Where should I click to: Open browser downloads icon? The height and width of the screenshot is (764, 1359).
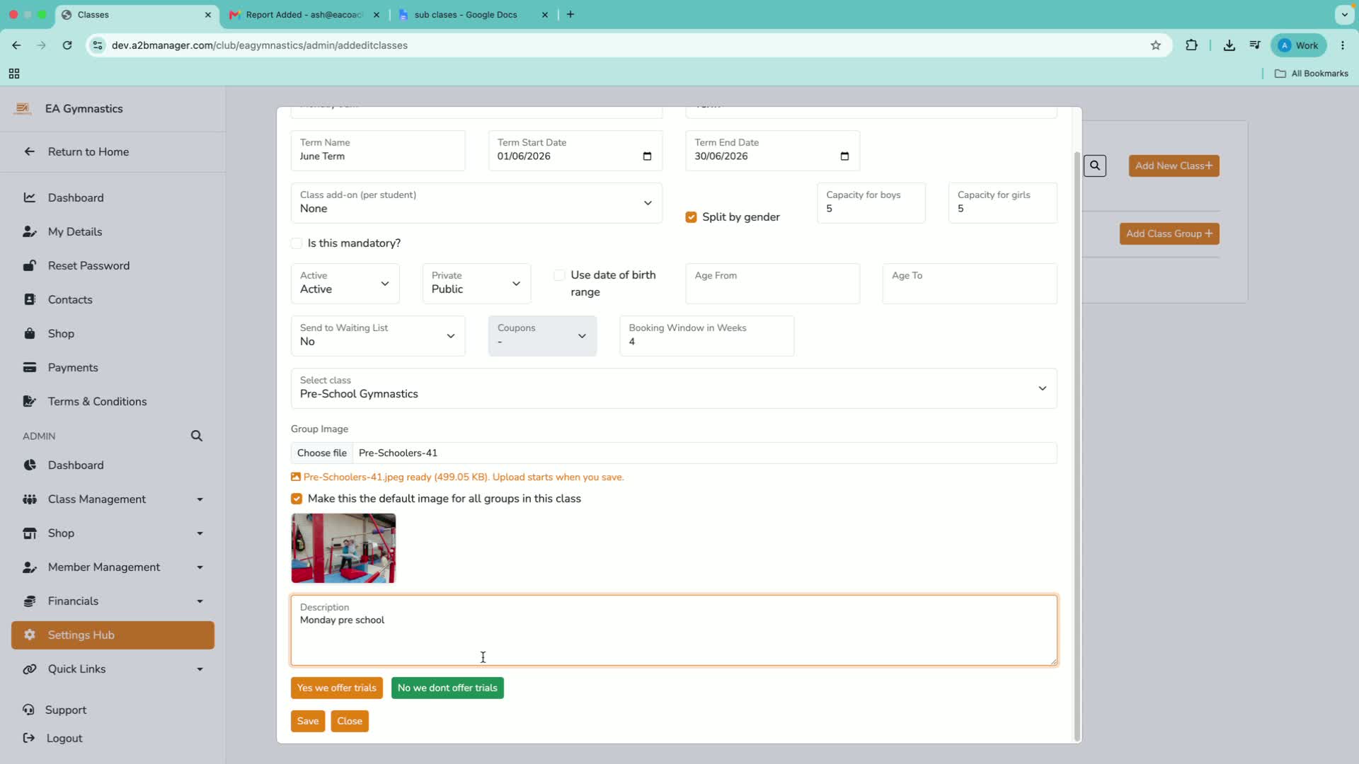(1229, 45)
